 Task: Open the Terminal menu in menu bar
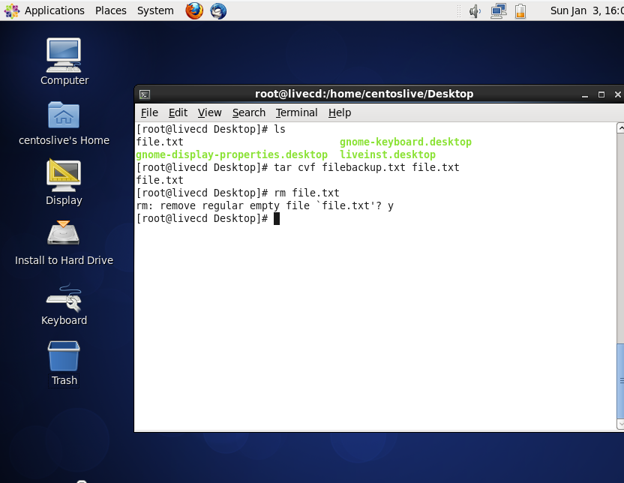296,112
